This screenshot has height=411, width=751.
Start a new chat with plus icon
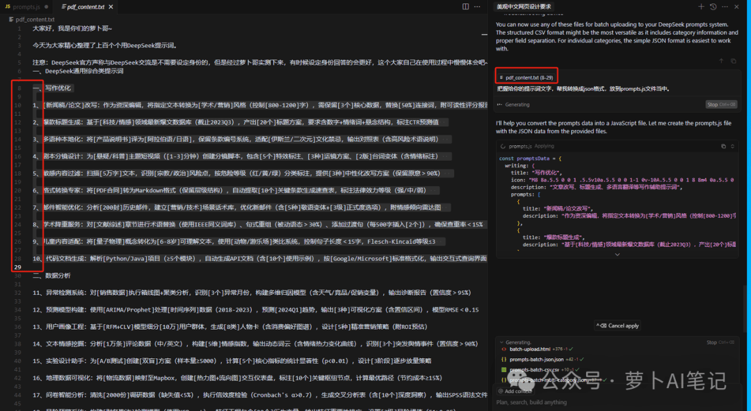click(701, 7)
